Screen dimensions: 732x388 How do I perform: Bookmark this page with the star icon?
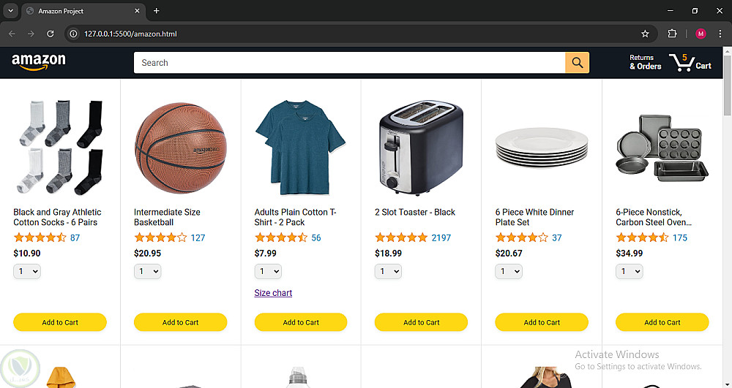645,34
